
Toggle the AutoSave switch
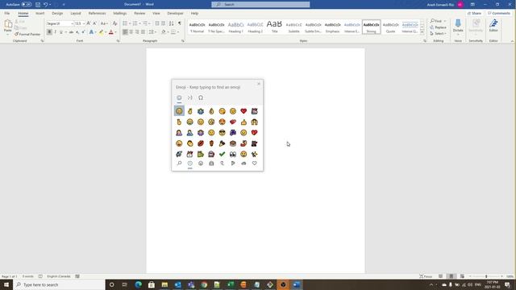click(27, 5)
